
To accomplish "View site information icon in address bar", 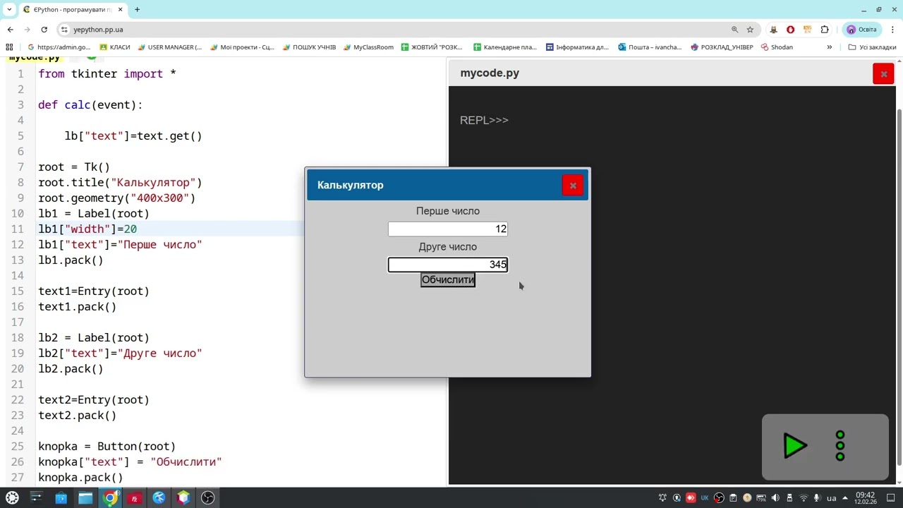I will coord(64,30).
